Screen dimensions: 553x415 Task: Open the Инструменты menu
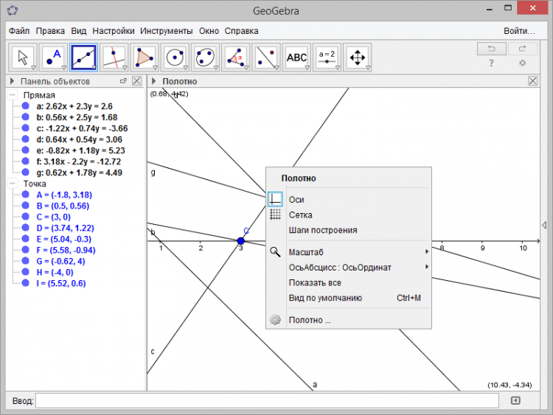(x=166, y=31)
